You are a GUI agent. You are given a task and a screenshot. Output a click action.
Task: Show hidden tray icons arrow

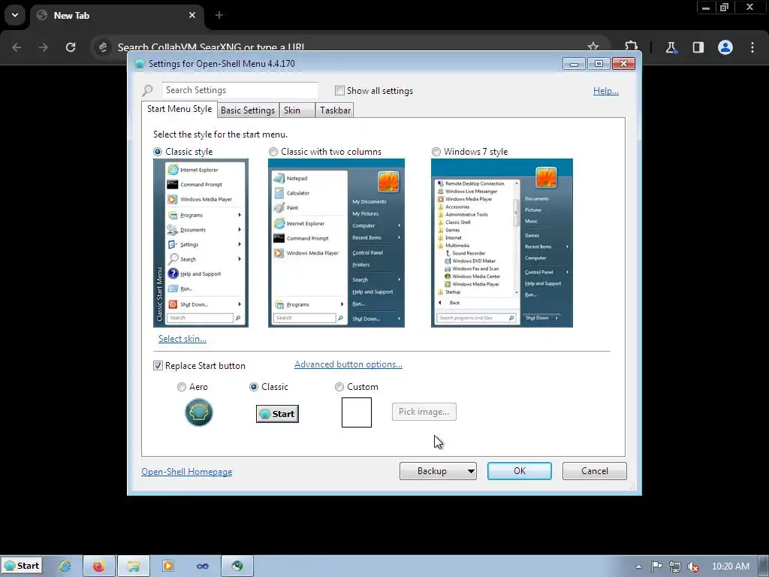638,566
